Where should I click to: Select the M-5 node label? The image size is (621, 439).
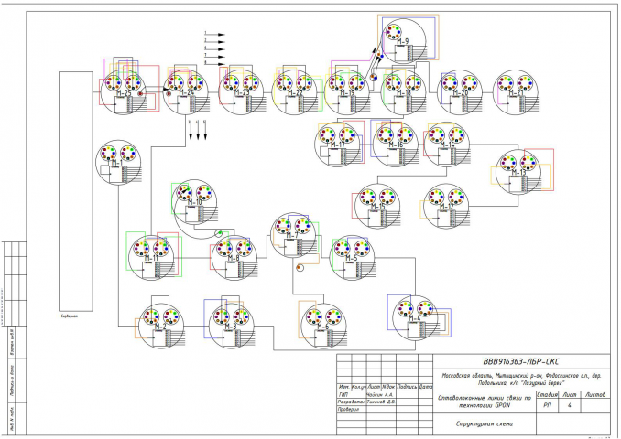pos(352,259)
